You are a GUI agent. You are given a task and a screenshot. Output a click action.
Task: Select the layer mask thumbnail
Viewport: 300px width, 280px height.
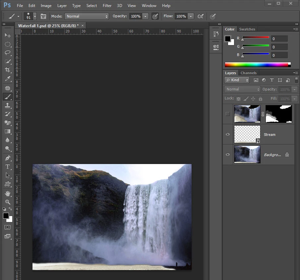278,114
